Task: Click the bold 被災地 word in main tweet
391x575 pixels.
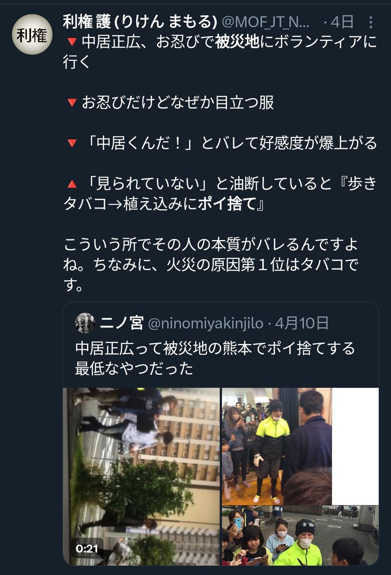Action: pos(237,42)
